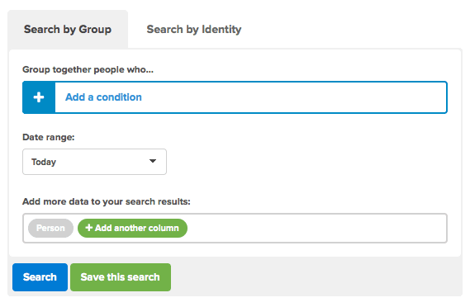
Task: Click empty tab strip right of Search by Identity
Action: click(354, 30)
